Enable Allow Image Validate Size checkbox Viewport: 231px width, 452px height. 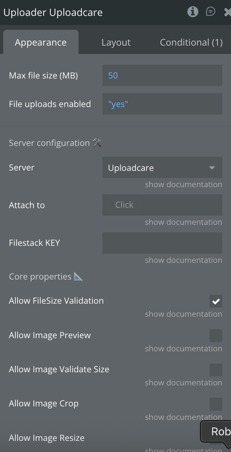[x=216, y=370]
